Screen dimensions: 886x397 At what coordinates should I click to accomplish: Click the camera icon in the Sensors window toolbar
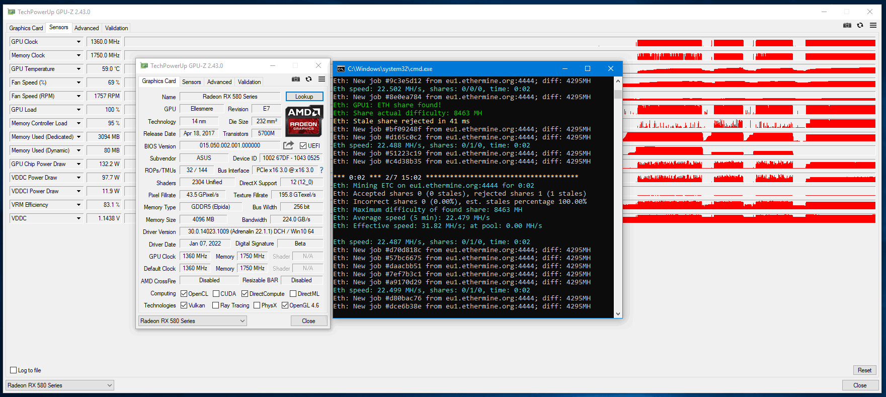click(x=847, y=25)
